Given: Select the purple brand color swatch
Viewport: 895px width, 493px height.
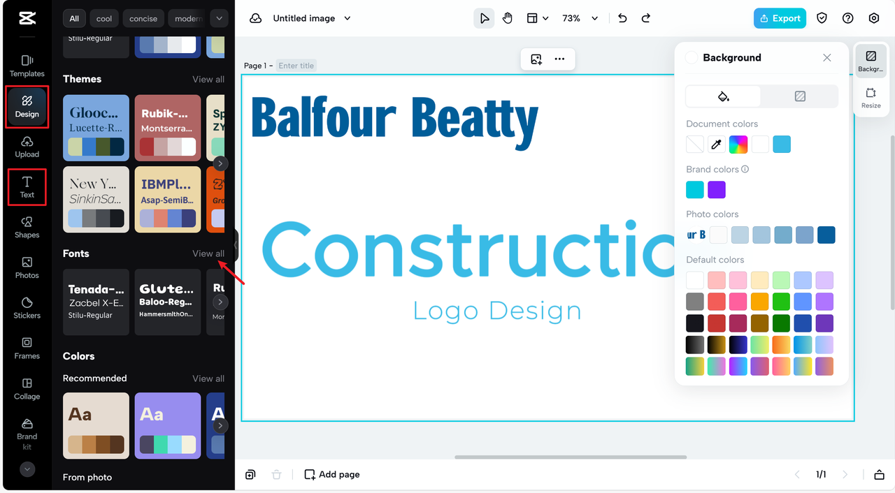Looking at the screenshot, I should (717, 190).
